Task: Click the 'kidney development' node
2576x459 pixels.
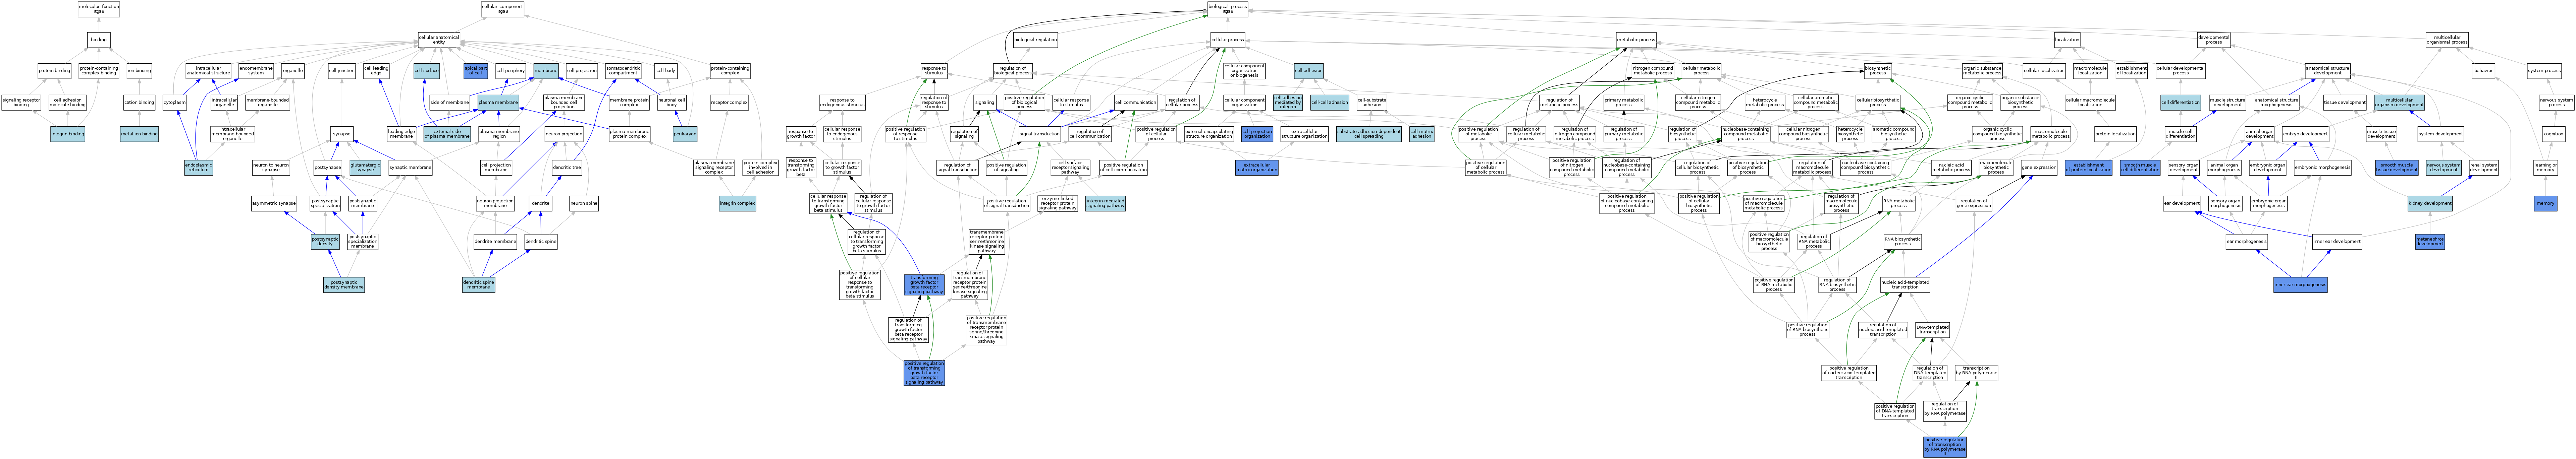Action: coord(2430,204)
